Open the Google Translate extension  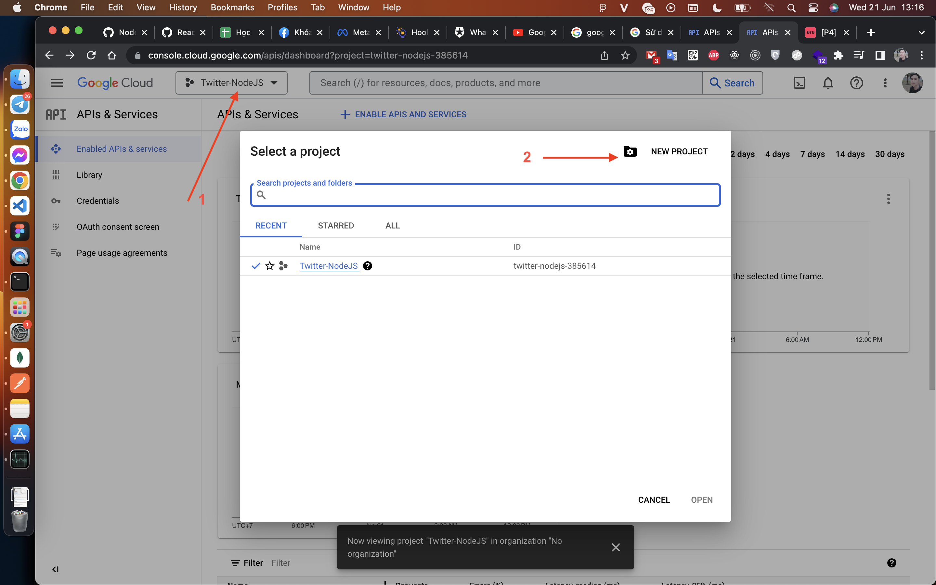click(672, 55)
